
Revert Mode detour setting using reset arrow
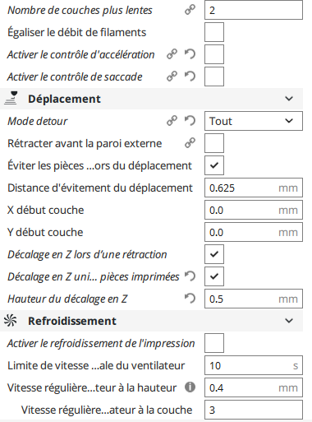(x=190, y=121)
